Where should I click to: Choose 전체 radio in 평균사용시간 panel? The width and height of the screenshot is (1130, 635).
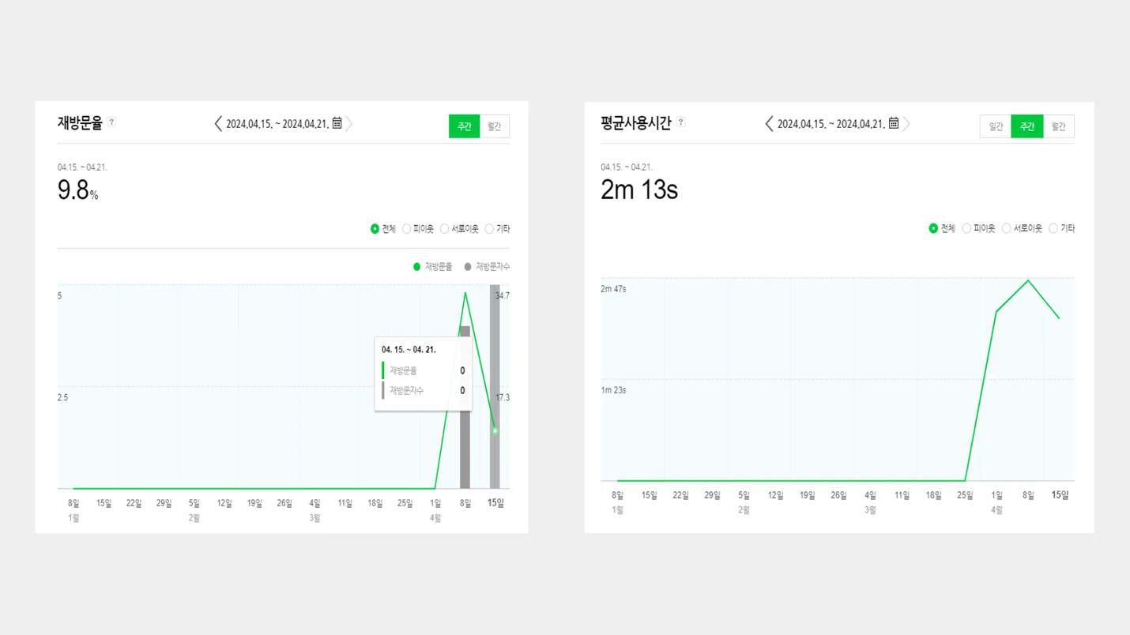tap(933, 228)
